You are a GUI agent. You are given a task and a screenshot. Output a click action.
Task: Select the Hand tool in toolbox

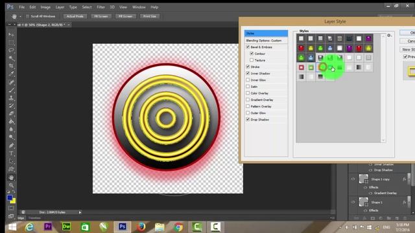(x=12, y=177)
